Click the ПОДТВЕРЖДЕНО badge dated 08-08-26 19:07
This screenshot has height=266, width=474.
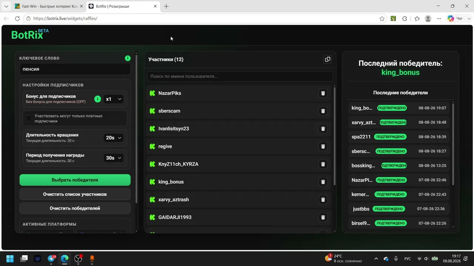(x=392, y=108)
